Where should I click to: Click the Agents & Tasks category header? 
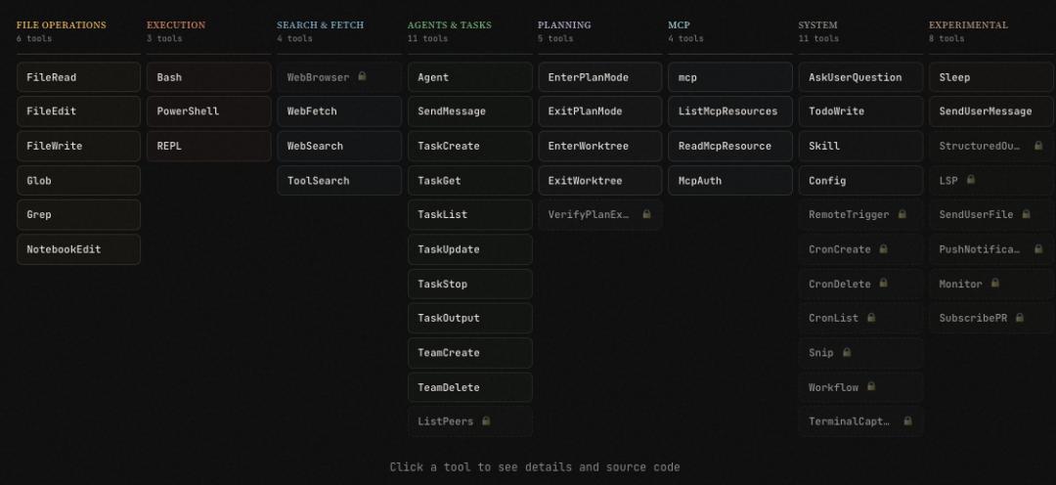click(450, 25)
